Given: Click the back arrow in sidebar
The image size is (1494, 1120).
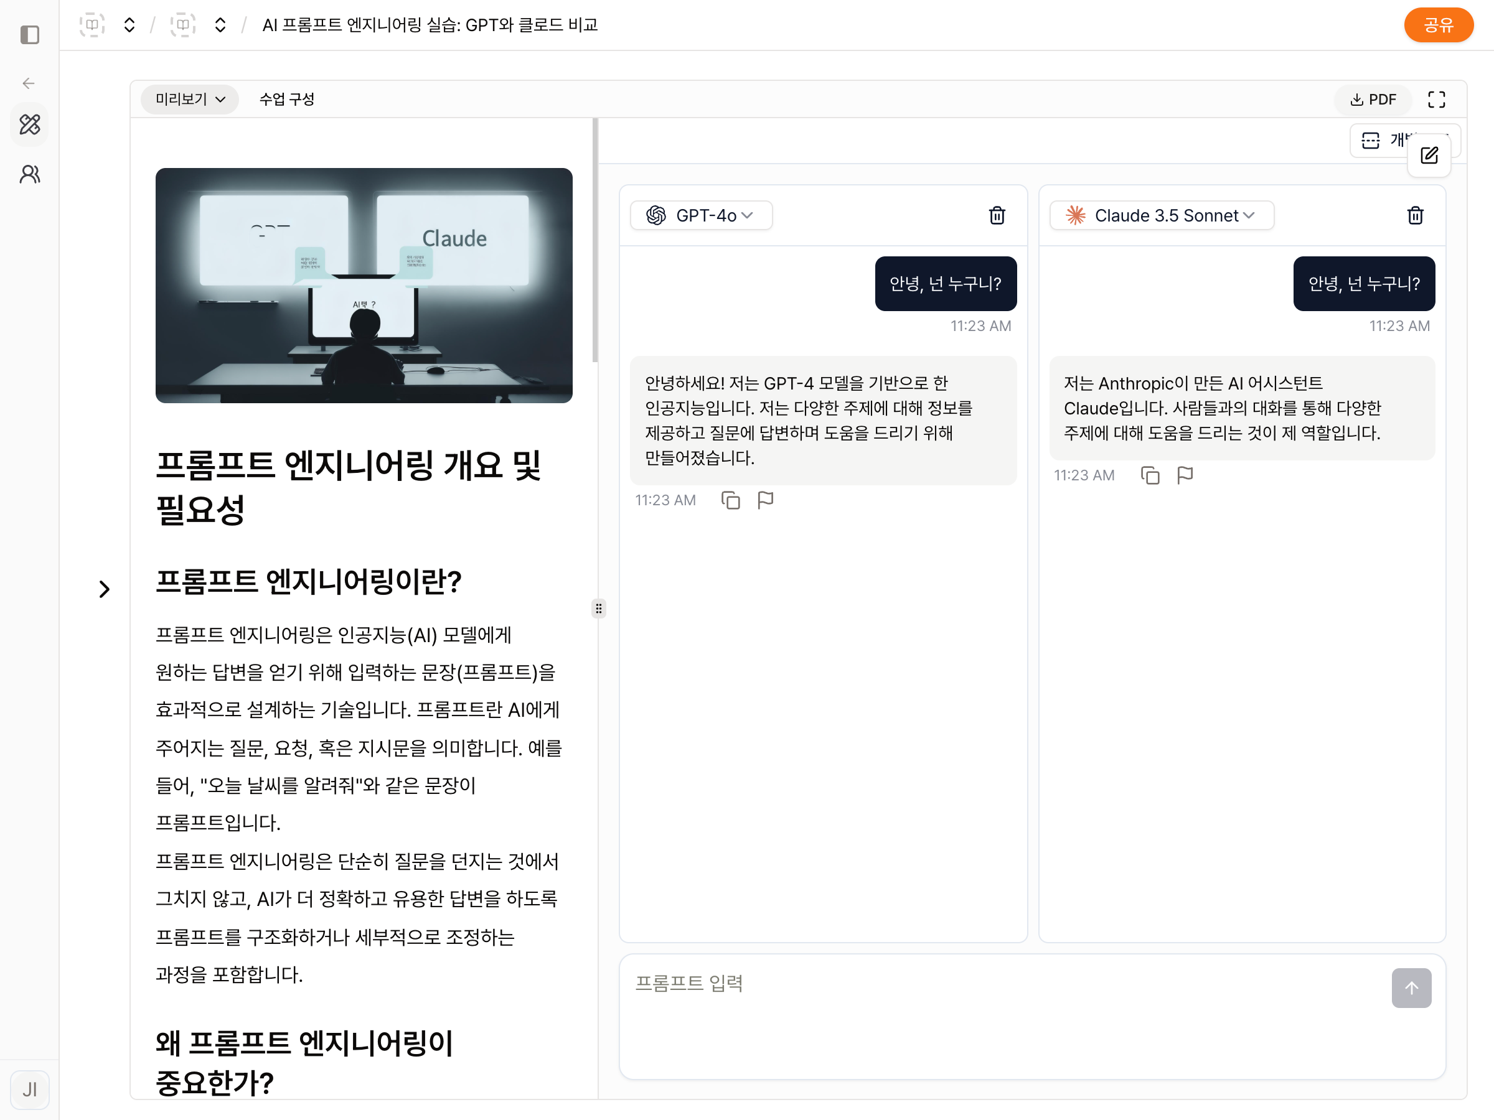Looking at the screenshot, I should 29,83.
